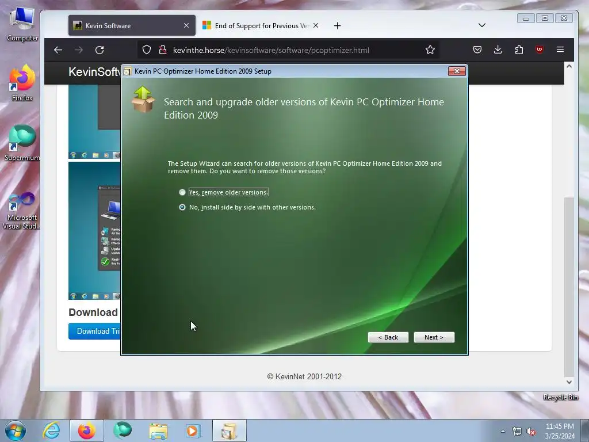Bookmark this page with star icon
The height and width of the screenshot is (442, 589).
[x=430, y=49]
